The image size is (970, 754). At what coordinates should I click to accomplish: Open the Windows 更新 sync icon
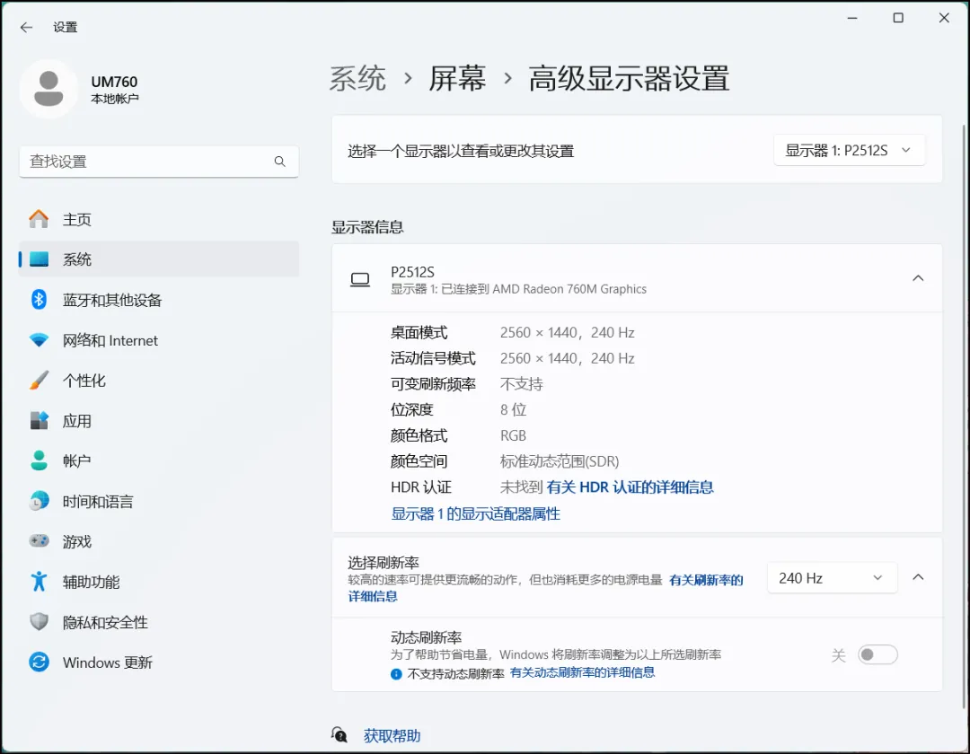[x=39, y=662]
